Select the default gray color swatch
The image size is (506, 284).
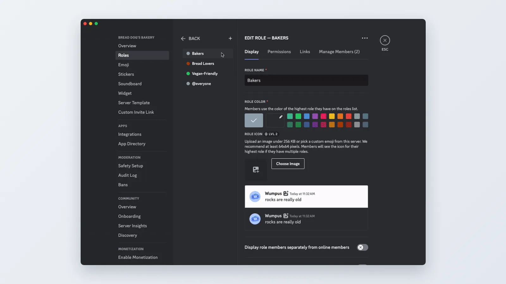[254, 120]
